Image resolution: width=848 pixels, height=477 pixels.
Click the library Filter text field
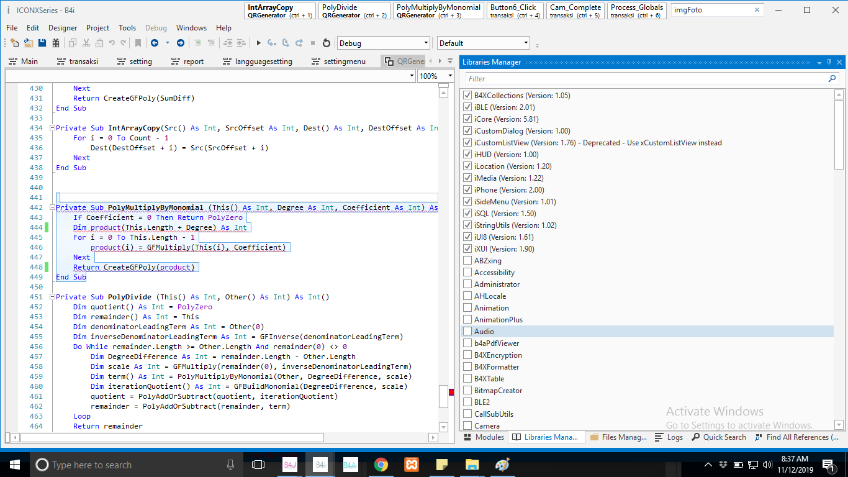click(x=646, y=79)
